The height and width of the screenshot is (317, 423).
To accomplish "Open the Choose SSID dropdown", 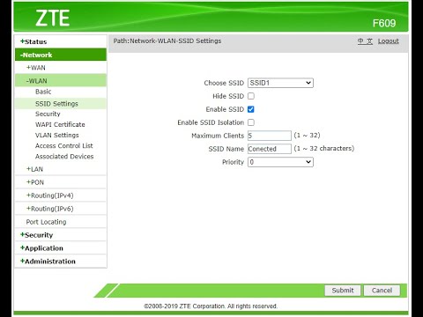I will click(280, 83).
